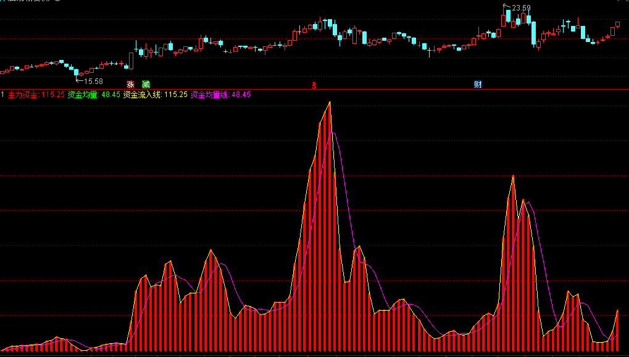Select the candlestick at the 15.58 low

76,73
